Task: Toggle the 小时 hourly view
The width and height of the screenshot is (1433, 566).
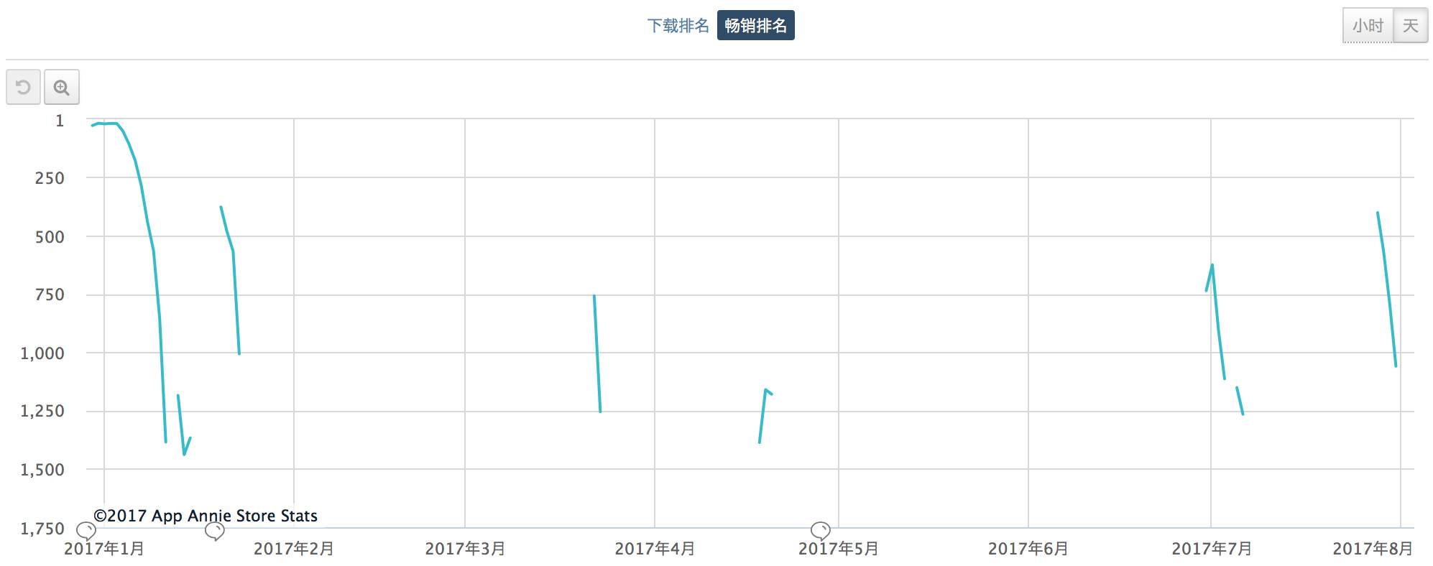Action: click(1367, 26)
